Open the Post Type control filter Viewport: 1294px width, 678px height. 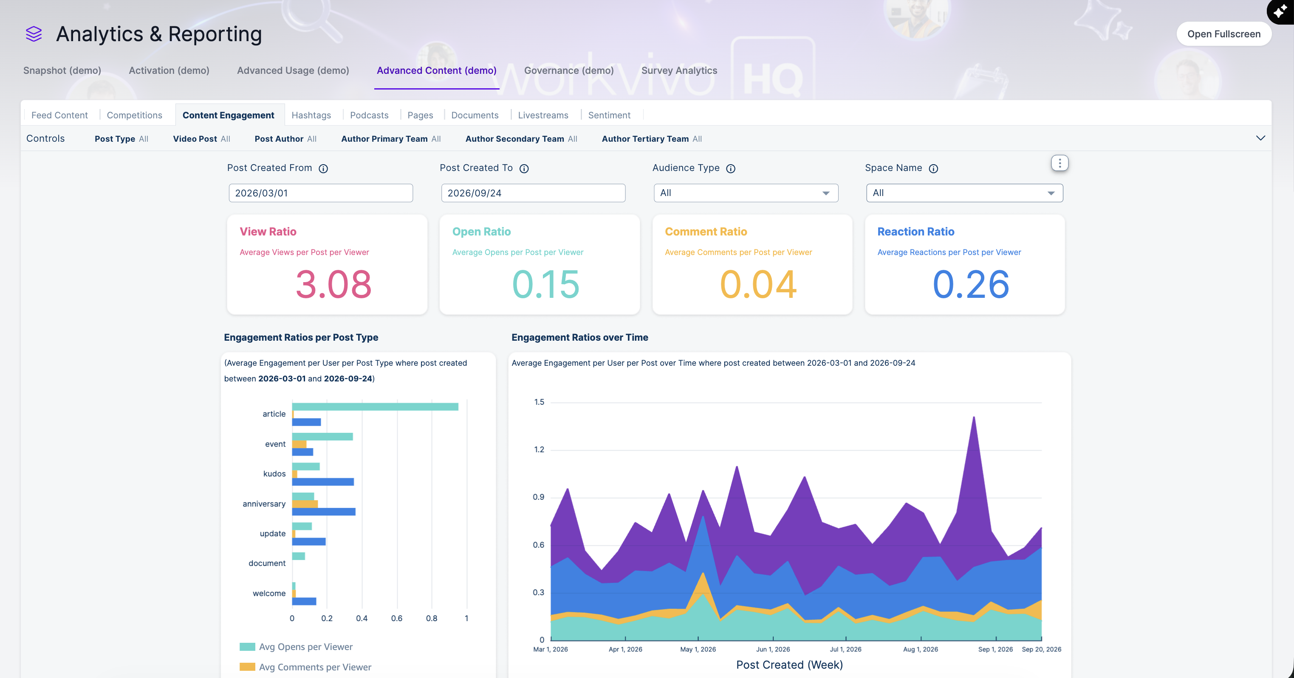pos(121,139)
